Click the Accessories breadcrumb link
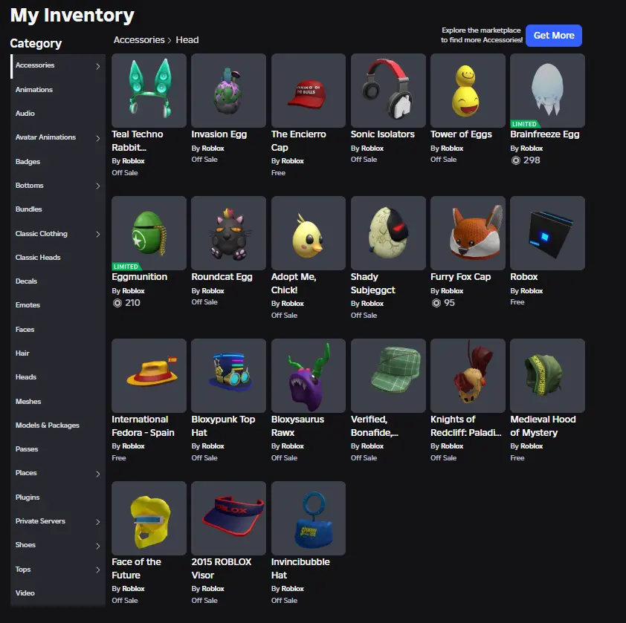The image size is (626, 623). 139,40
